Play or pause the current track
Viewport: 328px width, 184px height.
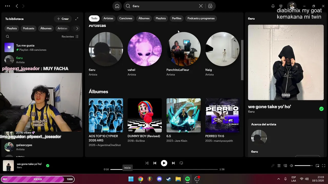(x=164, y=163)
